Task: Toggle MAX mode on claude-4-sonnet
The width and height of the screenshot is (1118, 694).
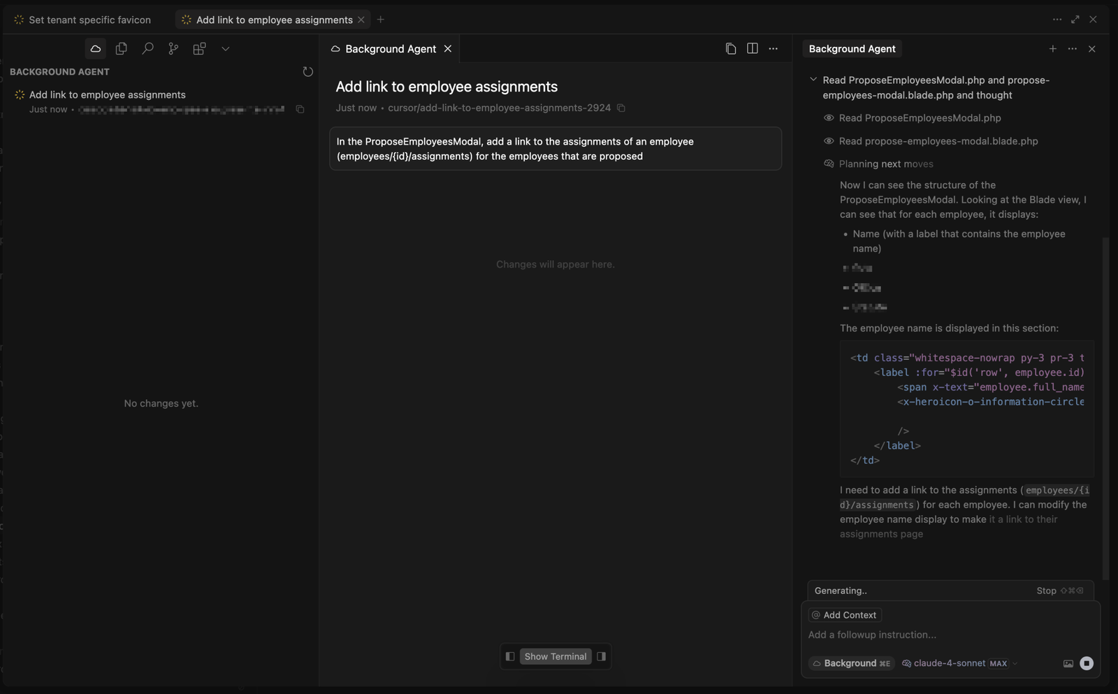Action: [999, 663]
